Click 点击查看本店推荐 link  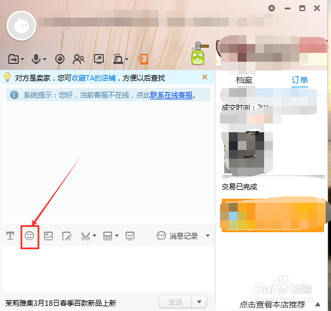[272, 305]
